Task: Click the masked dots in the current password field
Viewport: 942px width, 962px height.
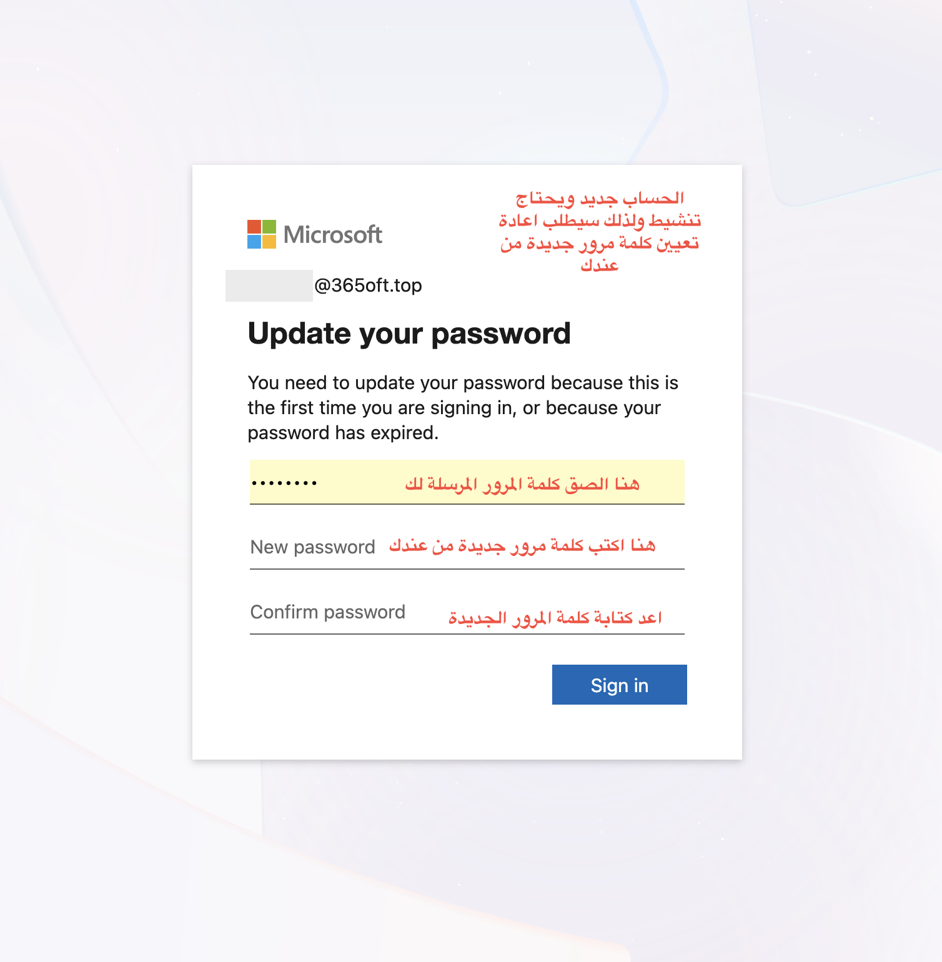Action: 284,483
